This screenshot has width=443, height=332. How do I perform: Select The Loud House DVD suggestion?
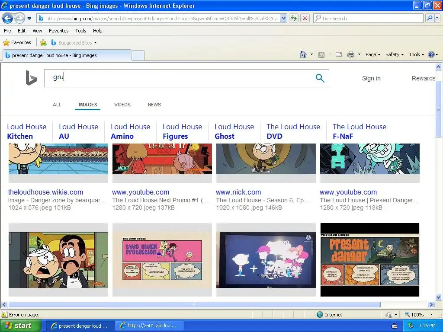coord(293,131)
